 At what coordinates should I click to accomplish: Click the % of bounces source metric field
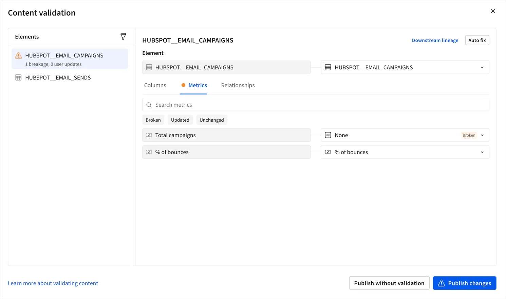coord(226,152)
